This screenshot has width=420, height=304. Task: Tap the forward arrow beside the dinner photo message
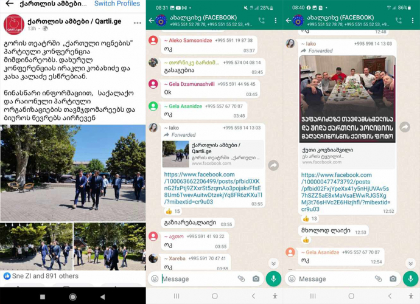pos(405,127)
